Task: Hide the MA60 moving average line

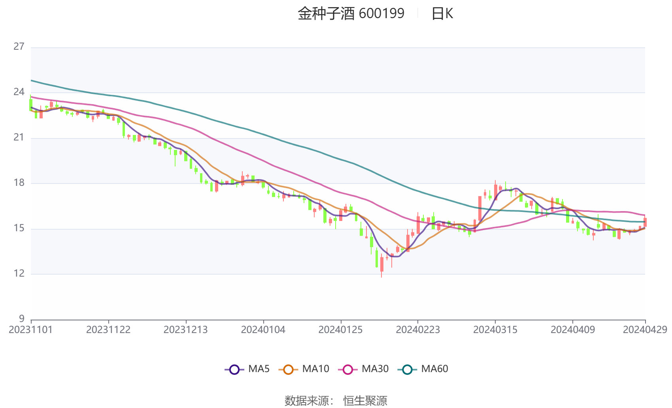Action: [423, 369]
